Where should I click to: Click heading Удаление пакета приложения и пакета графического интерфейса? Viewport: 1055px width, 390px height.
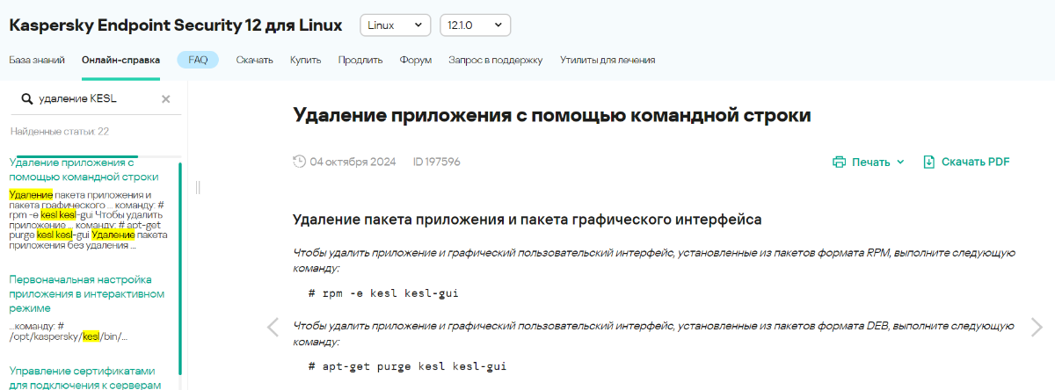(527, 219)
